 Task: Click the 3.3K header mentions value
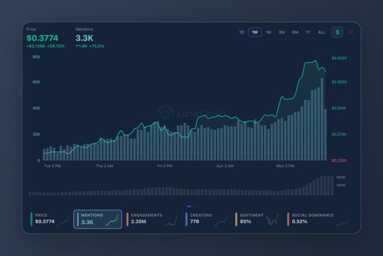tap(84, 38)
